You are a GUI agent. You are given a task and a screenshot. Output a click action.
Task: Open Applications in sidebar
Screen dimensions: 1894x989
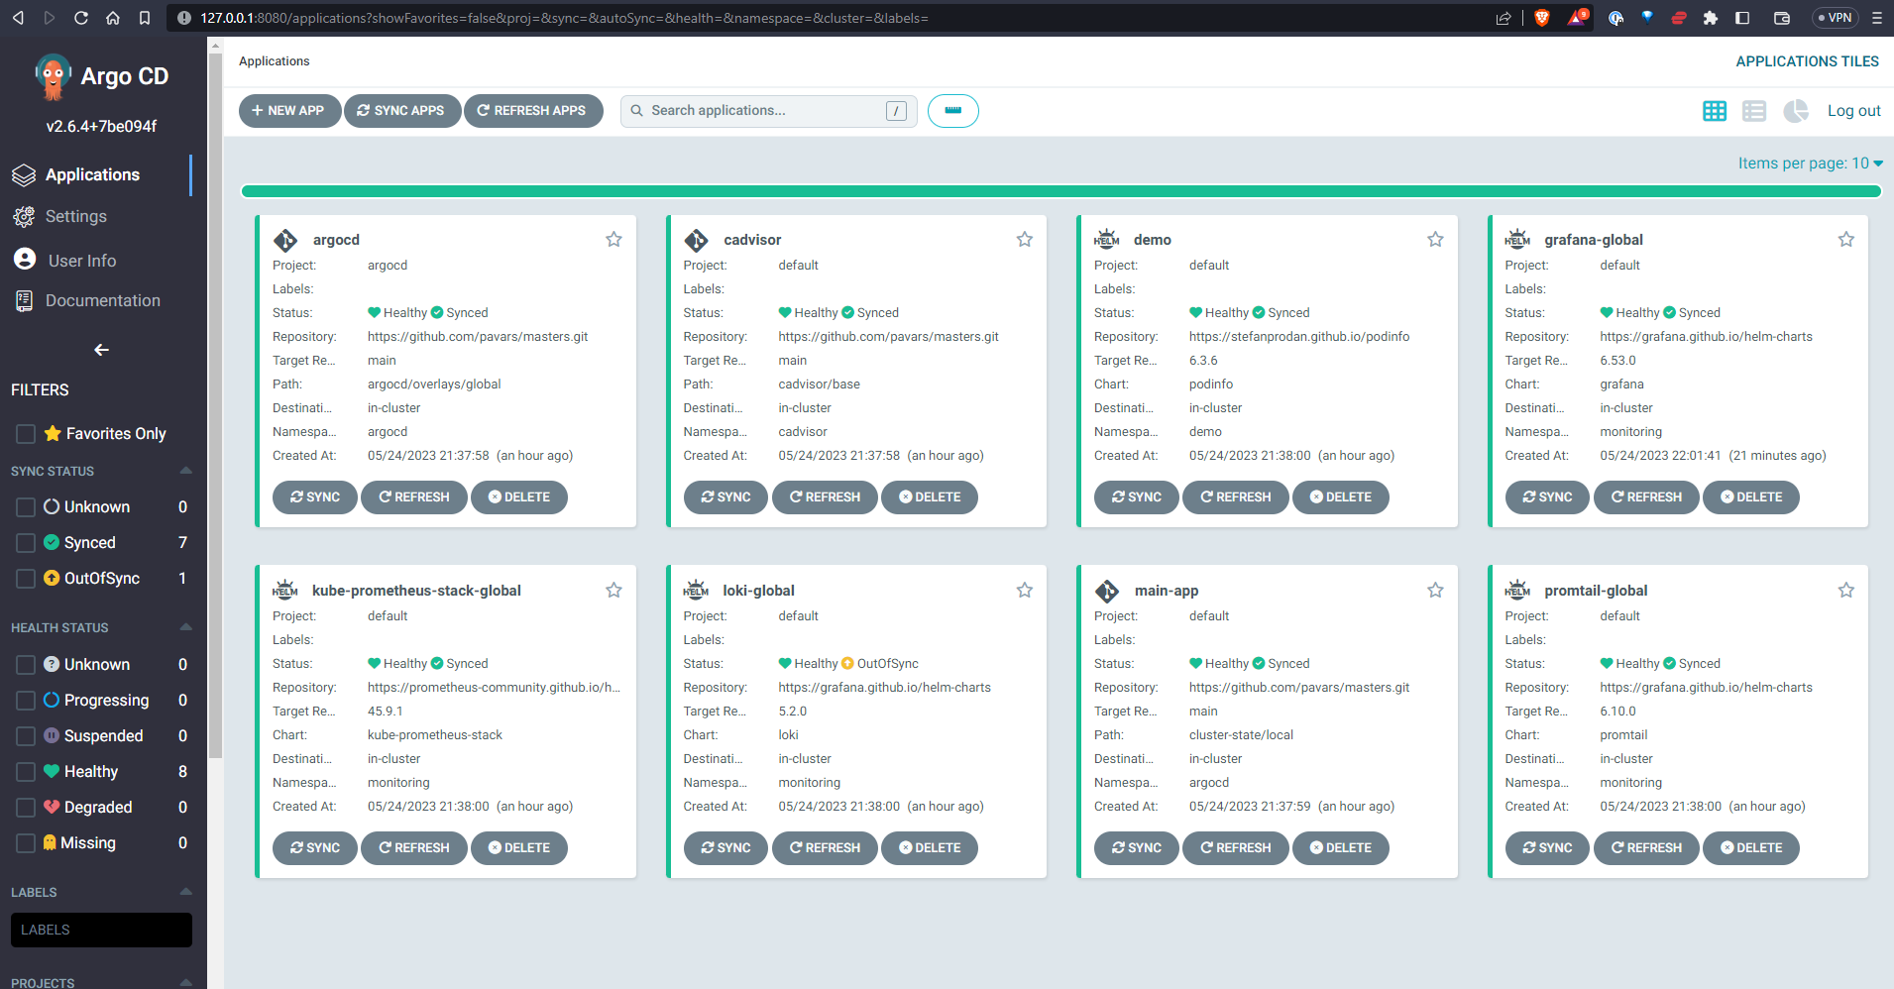click(93, 174)
